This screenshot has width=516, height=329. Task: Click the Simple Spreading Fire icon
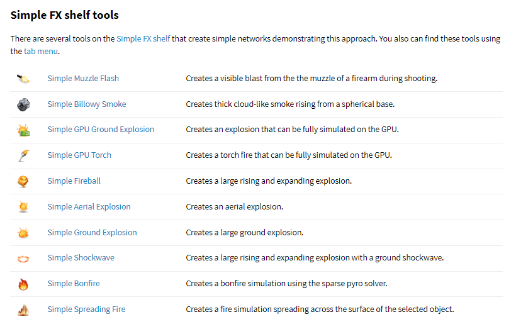coord(23,309)
